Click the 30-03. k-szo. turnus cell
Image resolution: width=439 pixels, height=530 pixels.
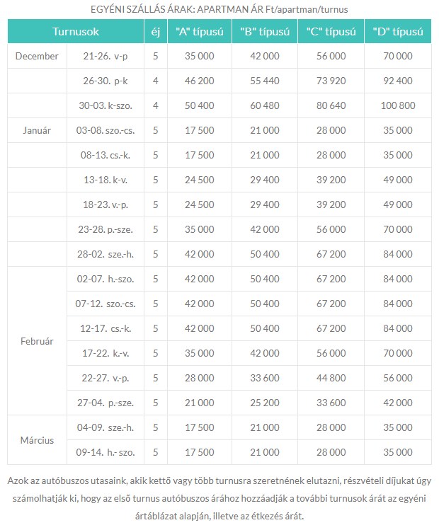click(x=106, y=106)
